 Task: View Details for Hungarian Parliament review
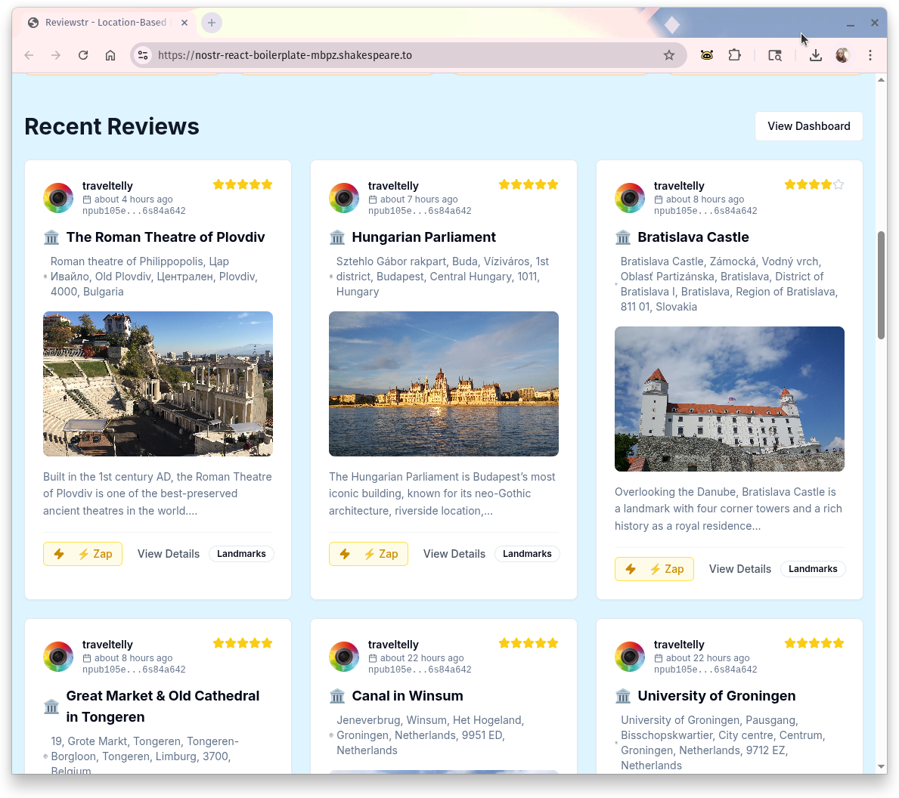click(x=454, y=554)
